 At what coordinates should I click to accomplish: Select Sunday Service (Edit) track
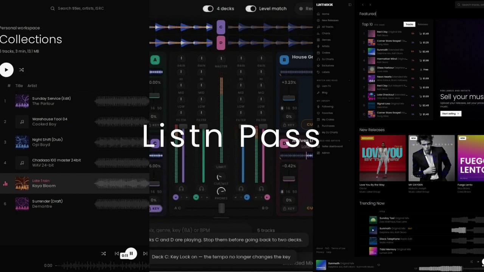pyautogui.click(x=74, y=101)
